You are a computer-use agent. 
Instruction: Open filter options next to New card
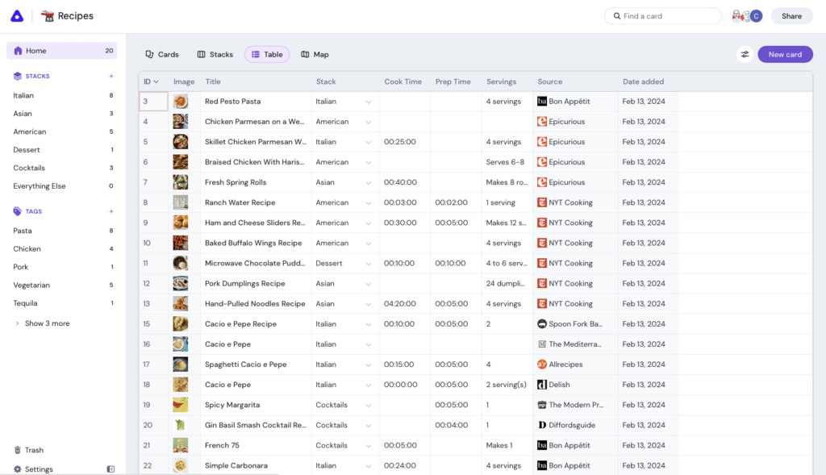point(744,54)
